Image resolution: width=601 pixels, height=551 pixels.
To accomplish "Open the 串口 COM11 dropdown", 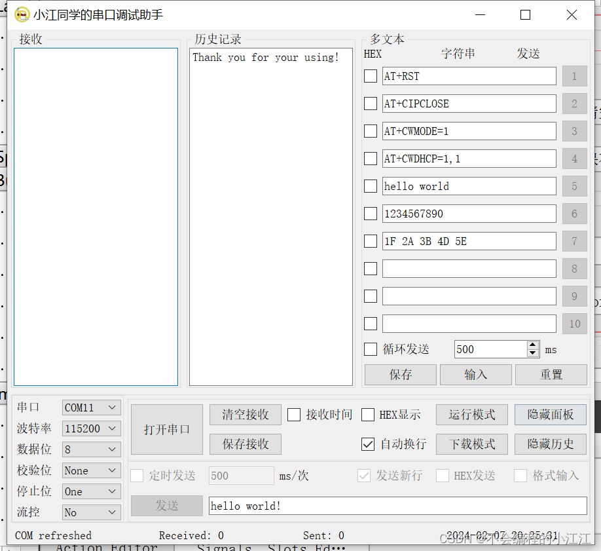I will (92, 408).
